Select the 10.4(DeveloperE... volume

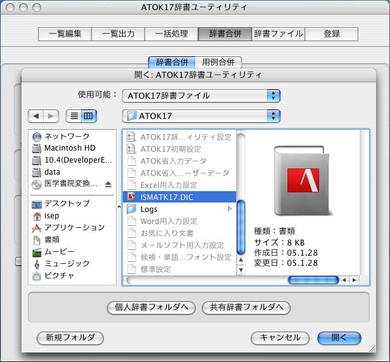click(72, 160)
